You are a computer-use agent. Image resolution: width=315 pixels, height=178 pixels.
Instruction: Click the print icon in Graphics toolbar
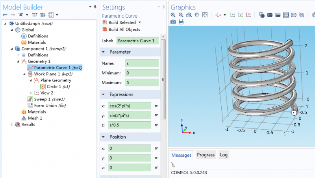(x=181, y=22)
